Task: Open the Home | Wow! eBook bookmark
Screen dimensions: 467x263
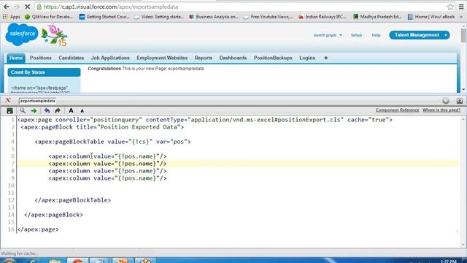Action: (431, 17)
